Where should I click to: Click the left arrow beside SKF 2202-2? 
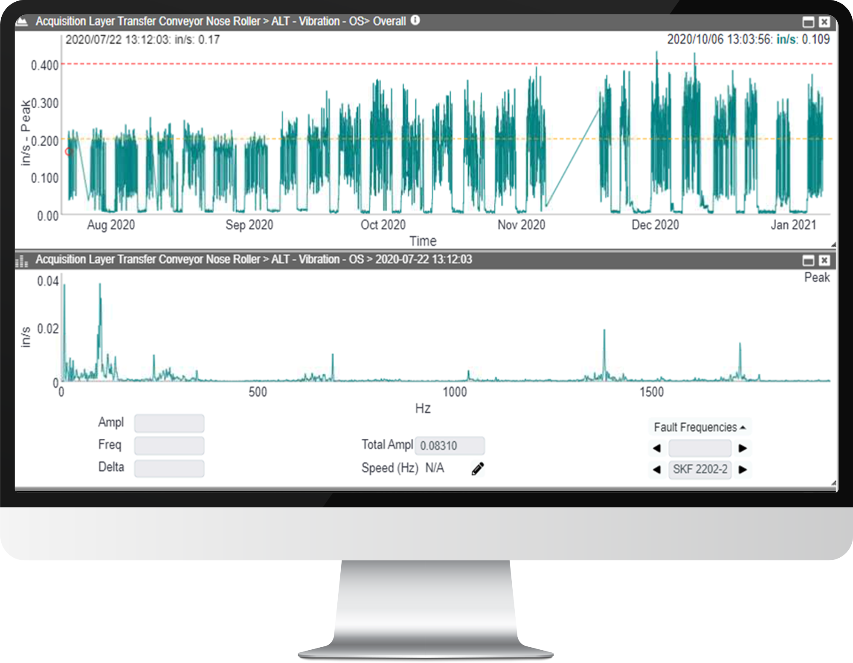coord(657,470)
